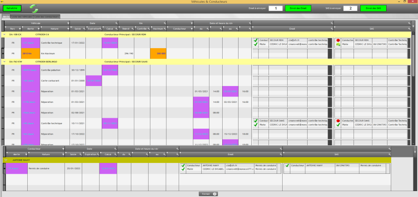Viewport: 418px width, 197px height.
Task: Click the search icon in the Km group header
Action: click(x=164, y=23)
